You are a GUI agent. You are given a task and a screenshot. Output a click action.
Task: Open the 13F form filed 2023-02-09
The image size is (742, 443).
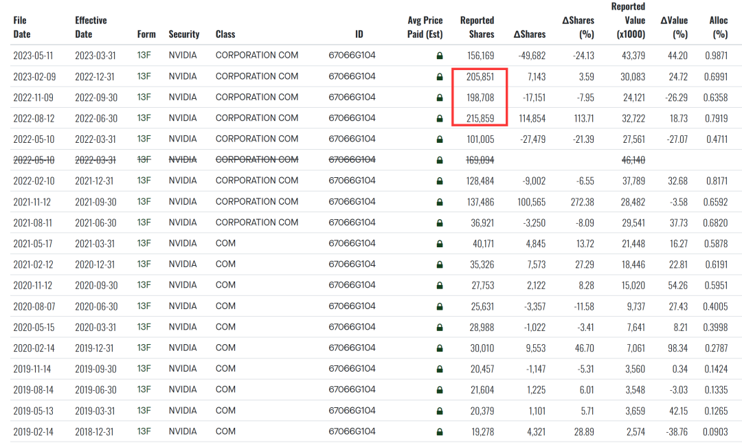[x=144, y=76]
